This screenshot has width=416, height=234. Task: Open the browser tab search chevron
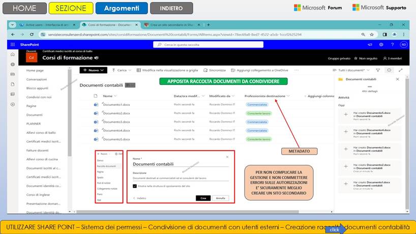coord(13,25)
